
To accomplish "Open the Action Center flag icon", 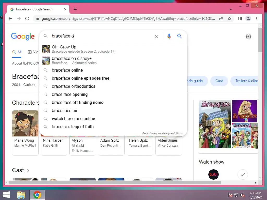I will [x=230, y=195].
